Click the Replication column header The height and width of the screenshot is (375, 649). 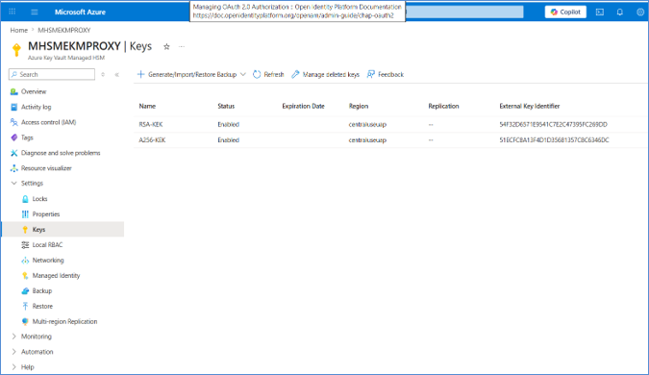point(443,106)
